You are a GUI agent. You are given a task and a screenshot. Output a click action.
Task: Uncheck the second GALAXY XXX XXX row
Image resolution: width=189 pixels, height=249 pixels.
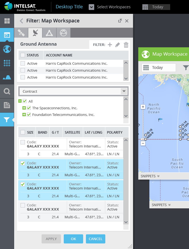pyautogui.click(x=23, y=163)
